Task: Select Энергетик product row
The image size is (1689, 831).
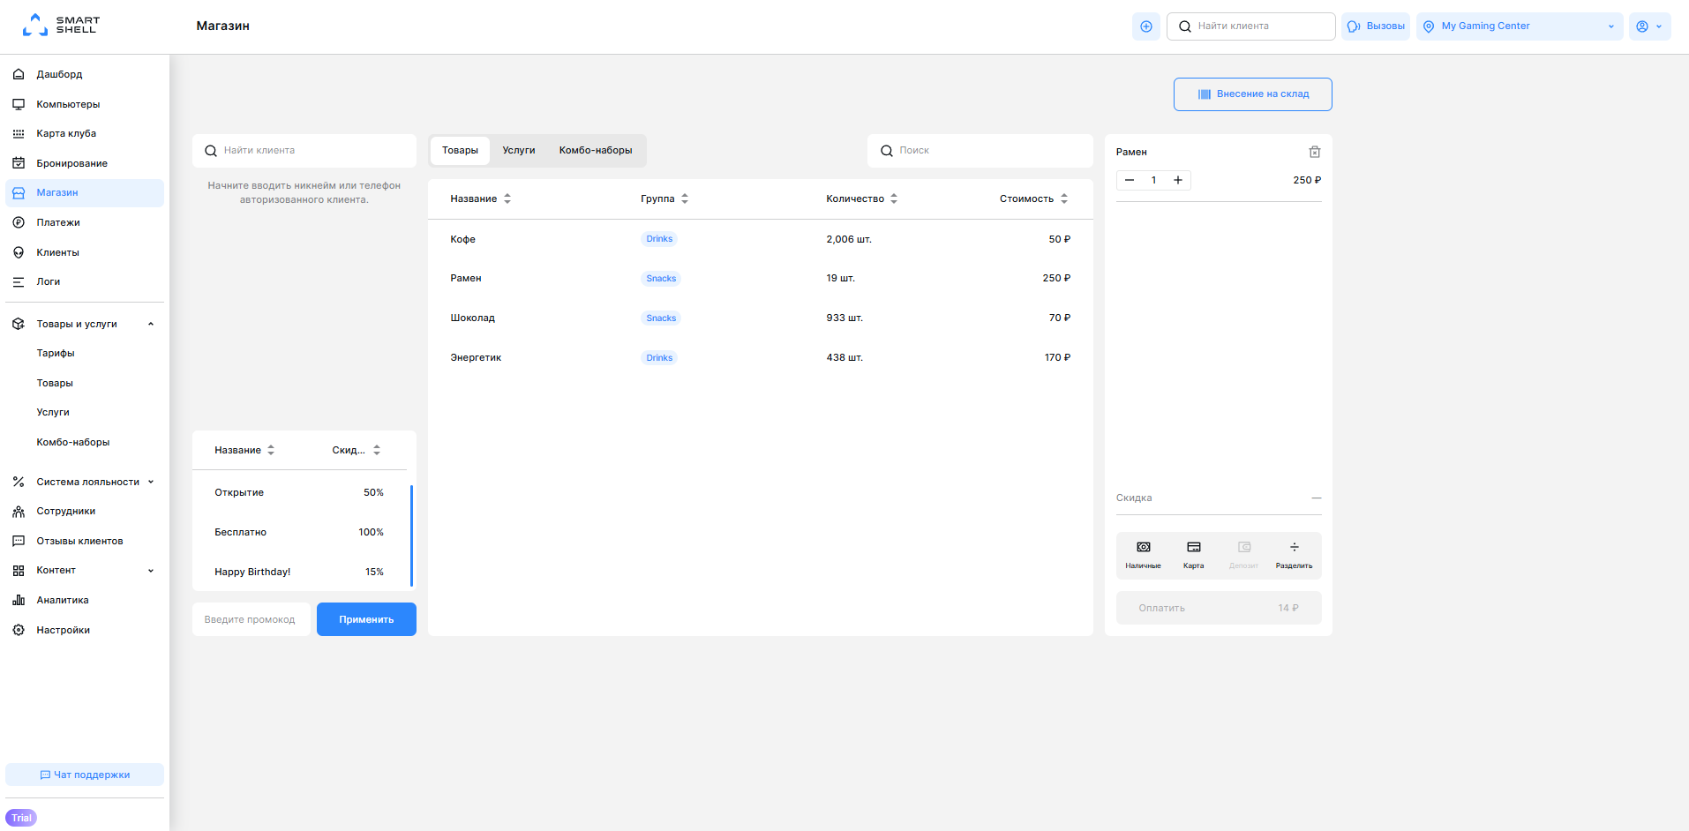Action: (761, 357)
